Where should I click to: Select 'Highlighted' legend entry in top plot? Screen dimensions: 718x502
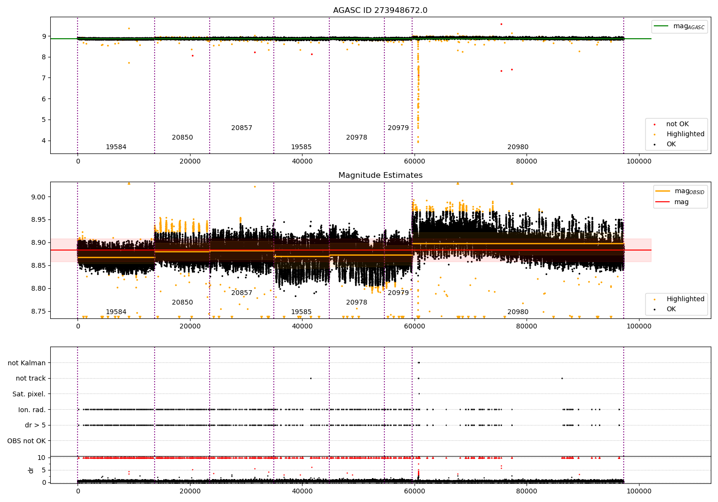pos(685,134)
